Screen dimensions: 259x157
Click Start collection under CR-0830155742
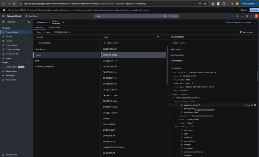point(179,43)
